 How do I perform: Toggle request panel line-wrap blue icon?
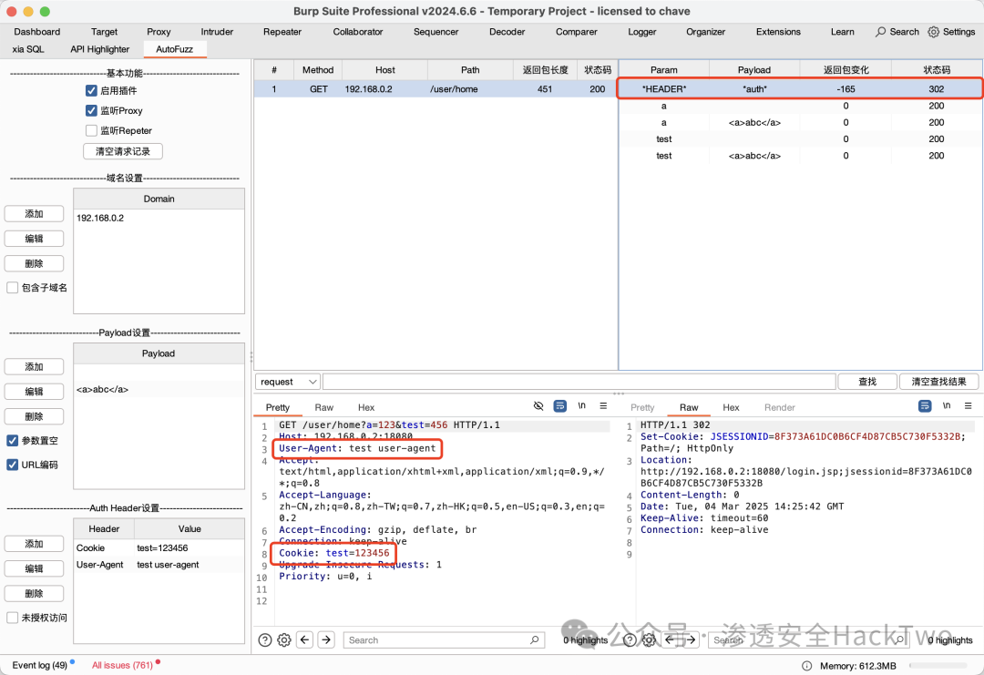pos(559,406)
